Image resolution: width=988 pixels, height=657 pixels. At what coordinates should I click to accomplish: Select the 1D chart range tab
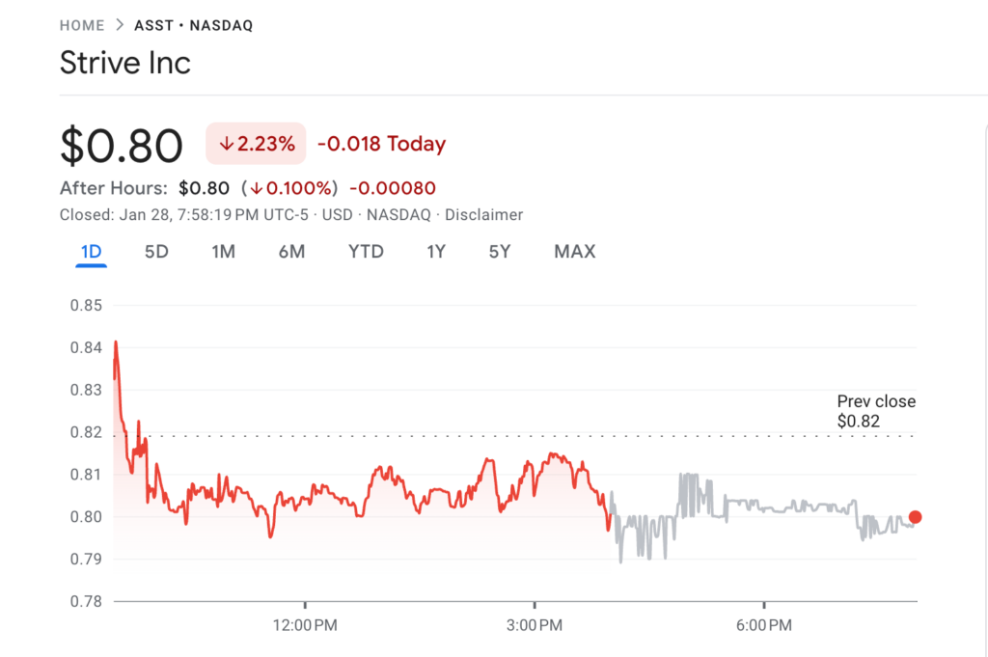pyautogui.click(x=91, y=252)
